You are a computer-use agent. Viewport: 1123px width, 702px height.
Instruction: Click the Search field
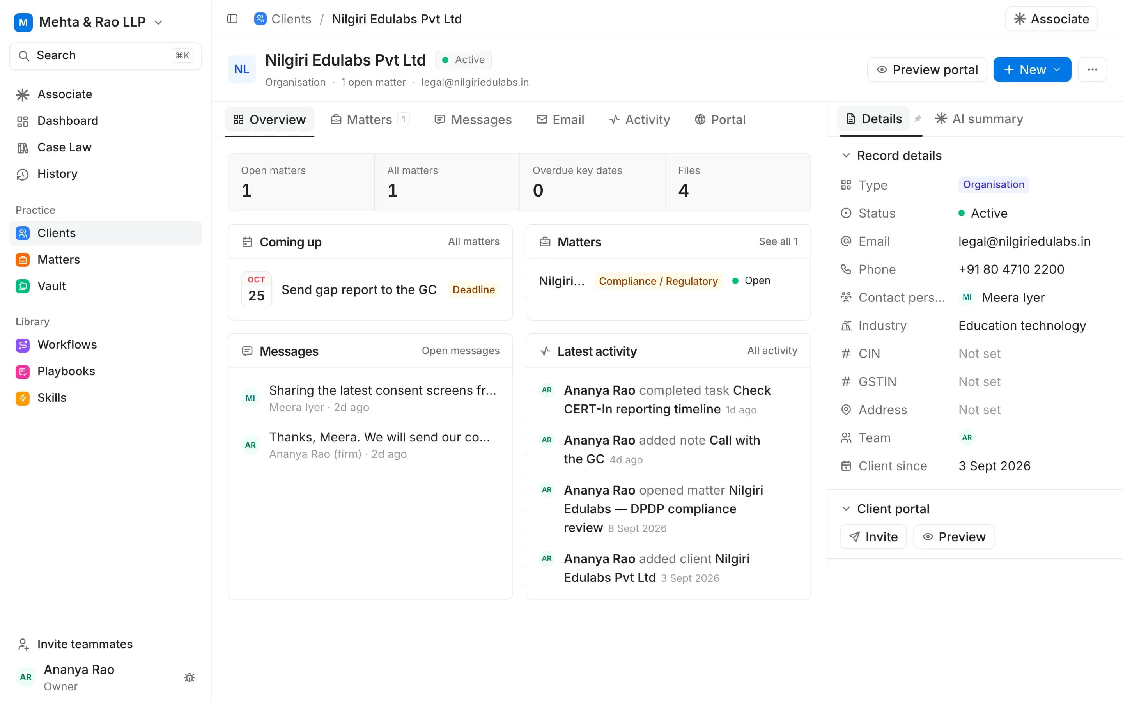point(106,56)
